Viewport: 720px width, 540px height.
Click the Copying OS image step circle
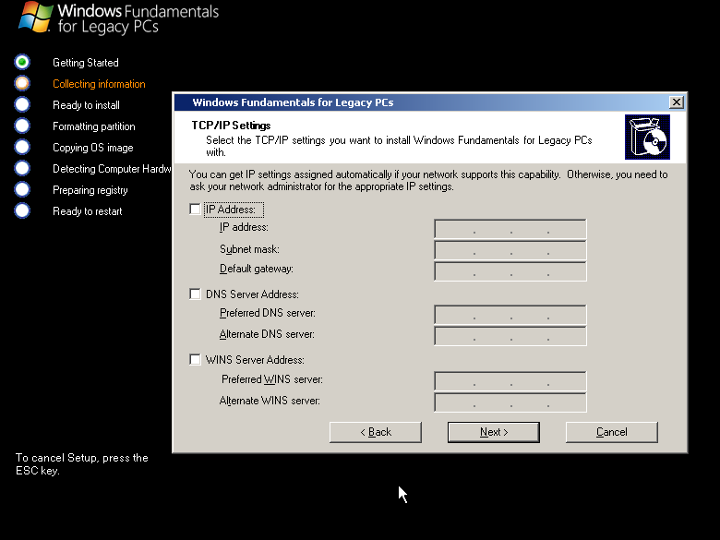[x=22, y=147]
